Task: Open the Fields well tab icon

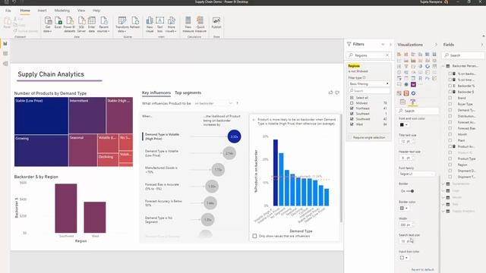Action: 402,102
